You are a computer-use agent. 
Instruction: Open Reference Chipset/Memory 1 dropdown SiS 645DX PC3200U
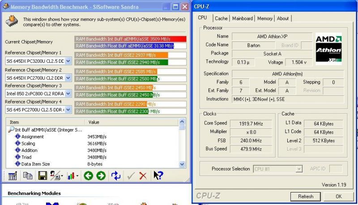(x=68, y=61)
